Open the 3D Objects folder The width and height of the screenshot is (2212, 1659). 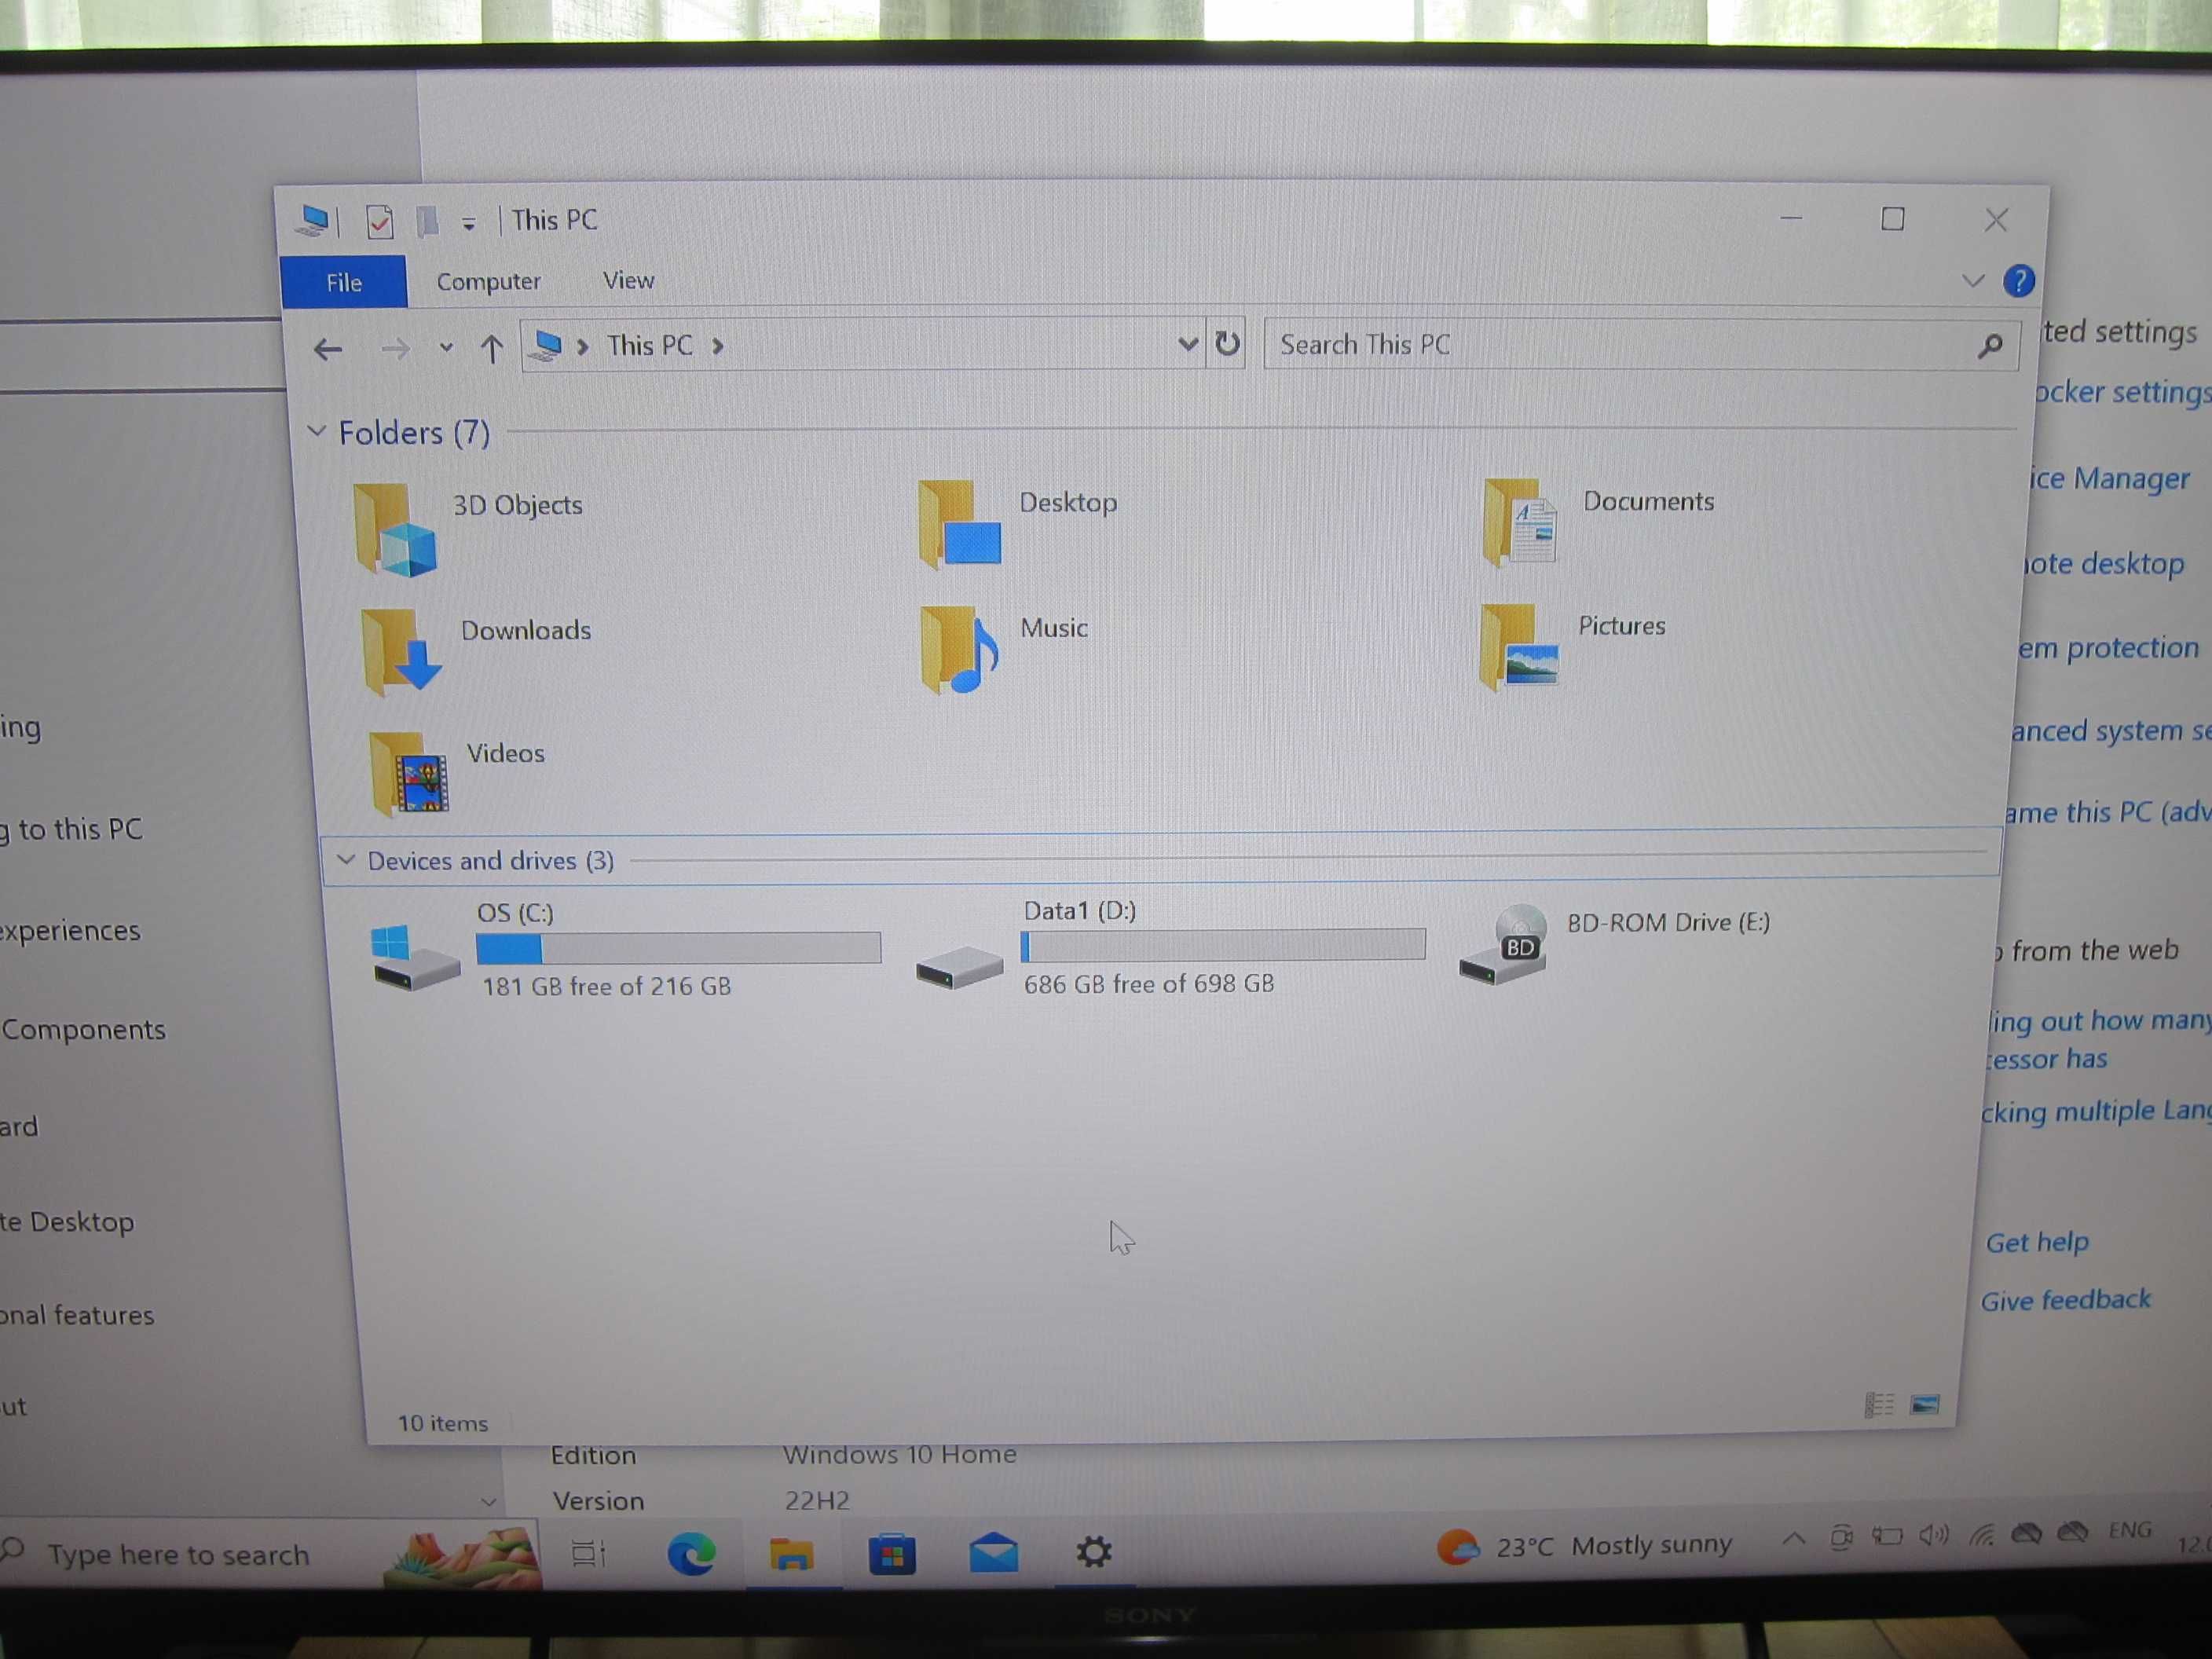coord(468,528)
